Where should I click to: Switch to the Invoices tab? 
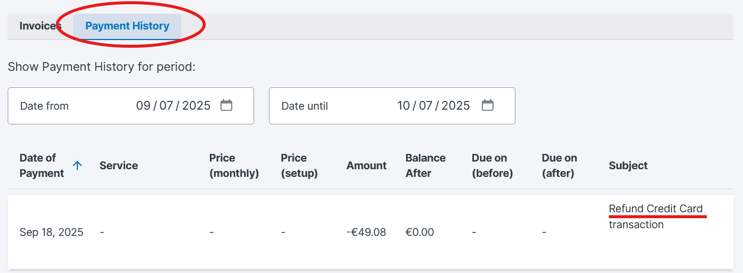coord(40,26)
